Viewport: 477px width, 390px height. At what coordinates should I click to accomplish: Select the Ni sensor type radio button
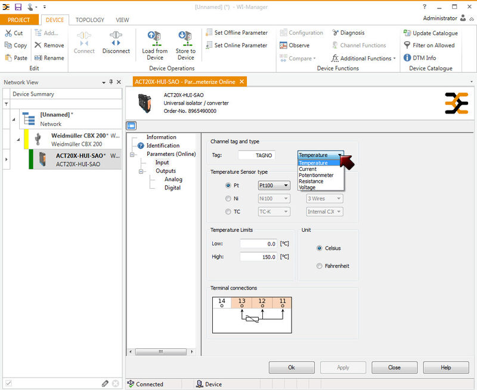(228, 198)
